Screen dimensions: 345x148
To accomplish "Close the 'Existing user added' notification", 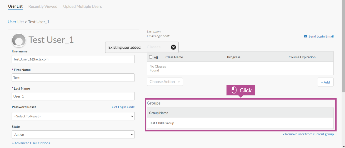I will pyautogui.click(x=173, y=47).
